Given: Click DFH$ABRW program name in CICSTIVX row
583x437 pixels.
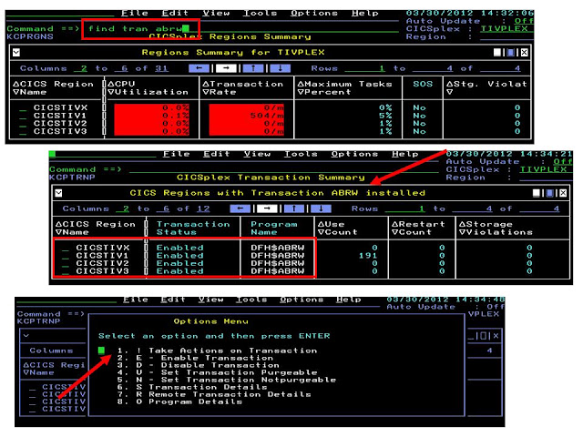Looking at the screenshot, I should 277,248.
